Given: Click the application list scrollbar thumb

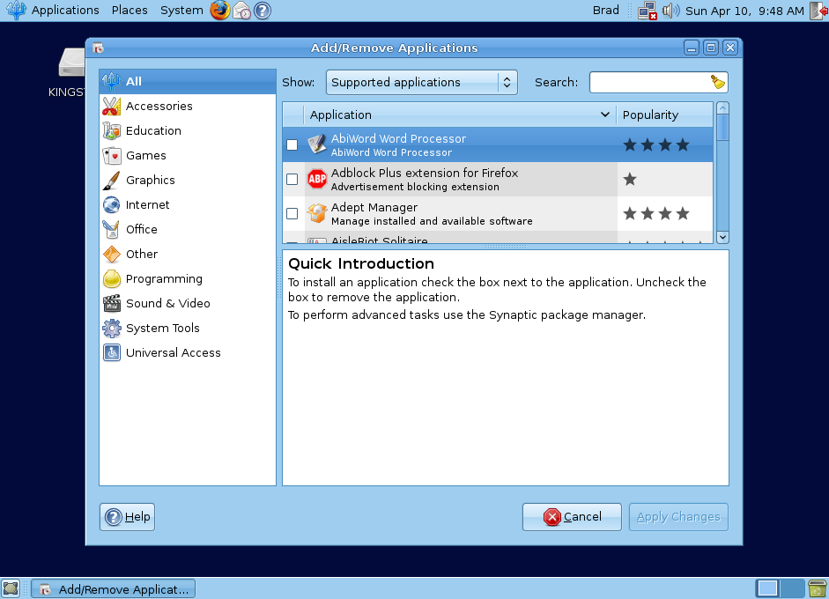Looking at the screenshot, I should (x=722, y=128).
